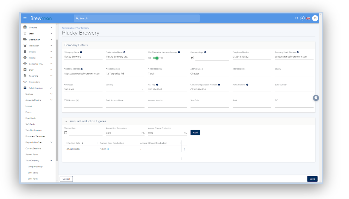Click the Container Tracking target icon

pyautogui.click(x=25, y=64)
